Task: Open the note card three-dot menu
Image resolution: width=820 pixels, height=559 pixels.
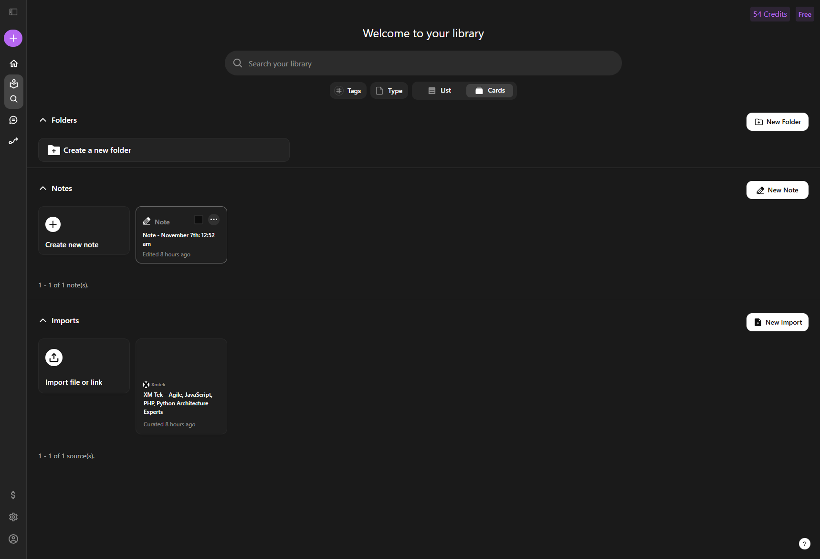Action: point(214,220)
